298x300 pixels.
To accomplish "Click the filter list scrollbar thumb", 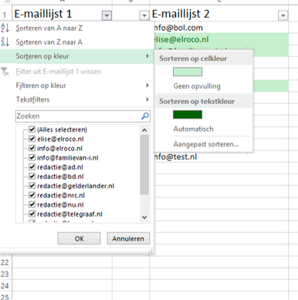I will coord(144,165).
